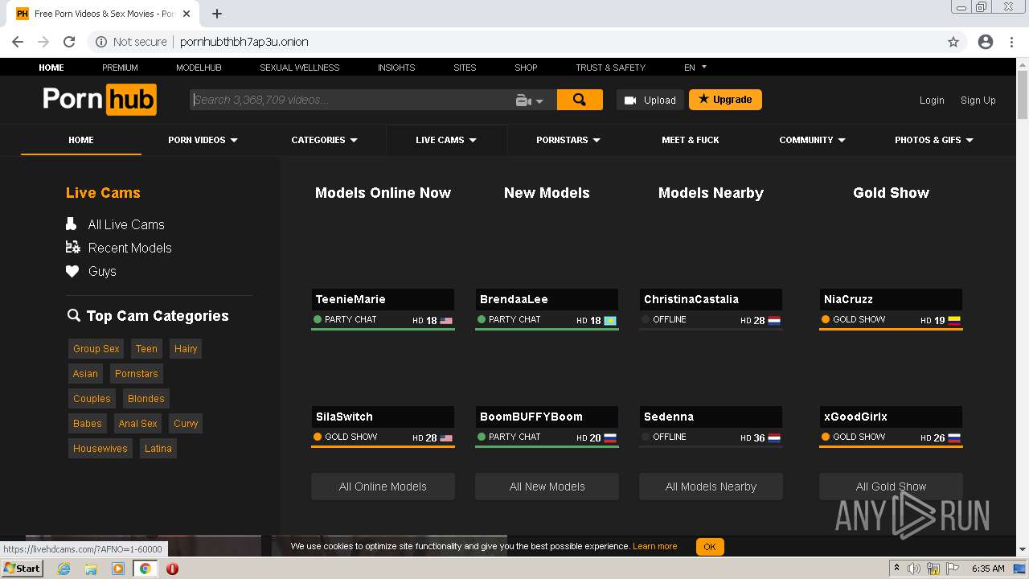Open a new browser tab
The height and width of the screenshot is (579, 1029).
[x=217, y=14]
